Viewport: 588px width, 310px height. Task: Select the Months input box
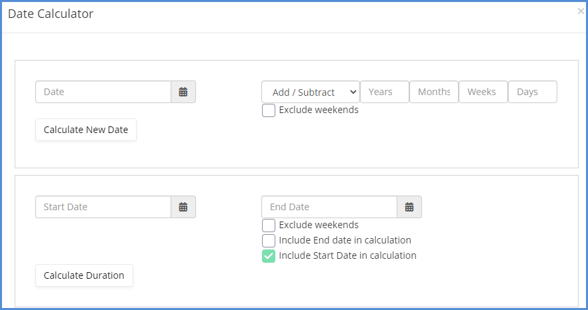434,92
